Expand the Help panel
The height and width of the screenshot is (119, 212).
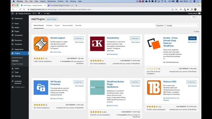point(195,17)
